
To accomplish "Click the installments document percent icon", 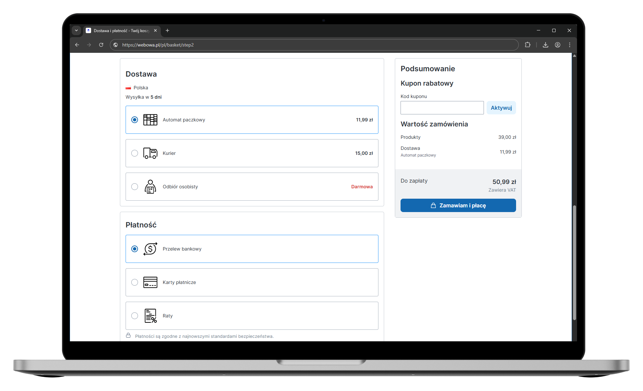I will coord(150,316).
